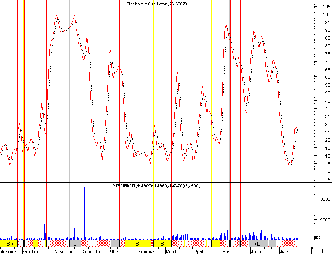The image size is (332, 254).
Task: Click the gray signal box at start of 2003
Action: pos(115,244)
